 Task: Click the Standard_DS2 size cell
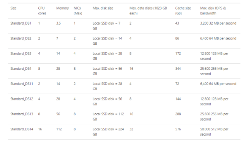[21, 38]
